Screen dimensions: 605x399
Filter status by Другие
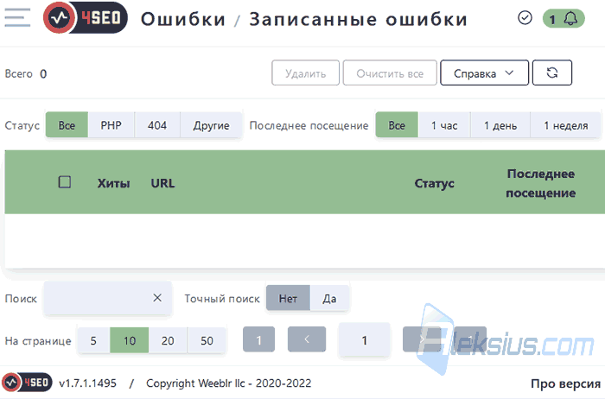[x=211, y=125]
